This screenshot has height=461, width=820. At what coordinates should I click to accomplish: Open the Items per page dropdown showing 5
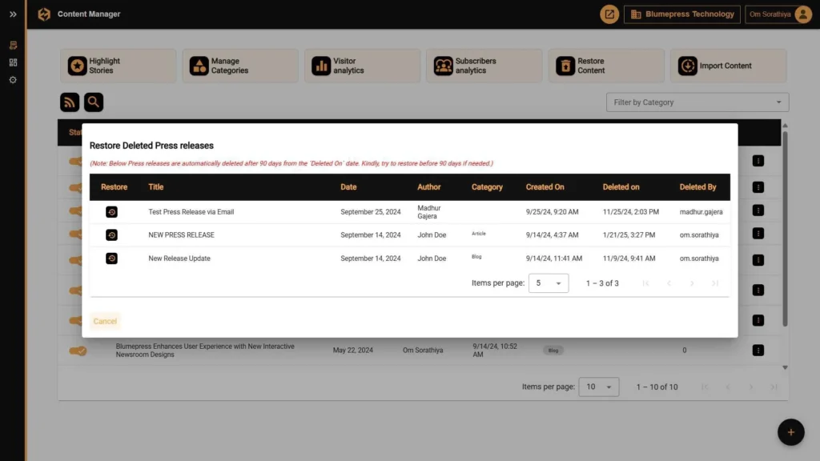[549, 283]
